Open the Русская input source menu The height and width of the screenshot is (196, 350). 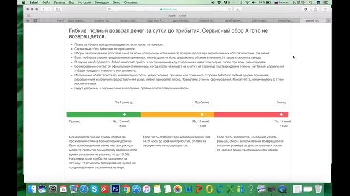pos(281,2)
